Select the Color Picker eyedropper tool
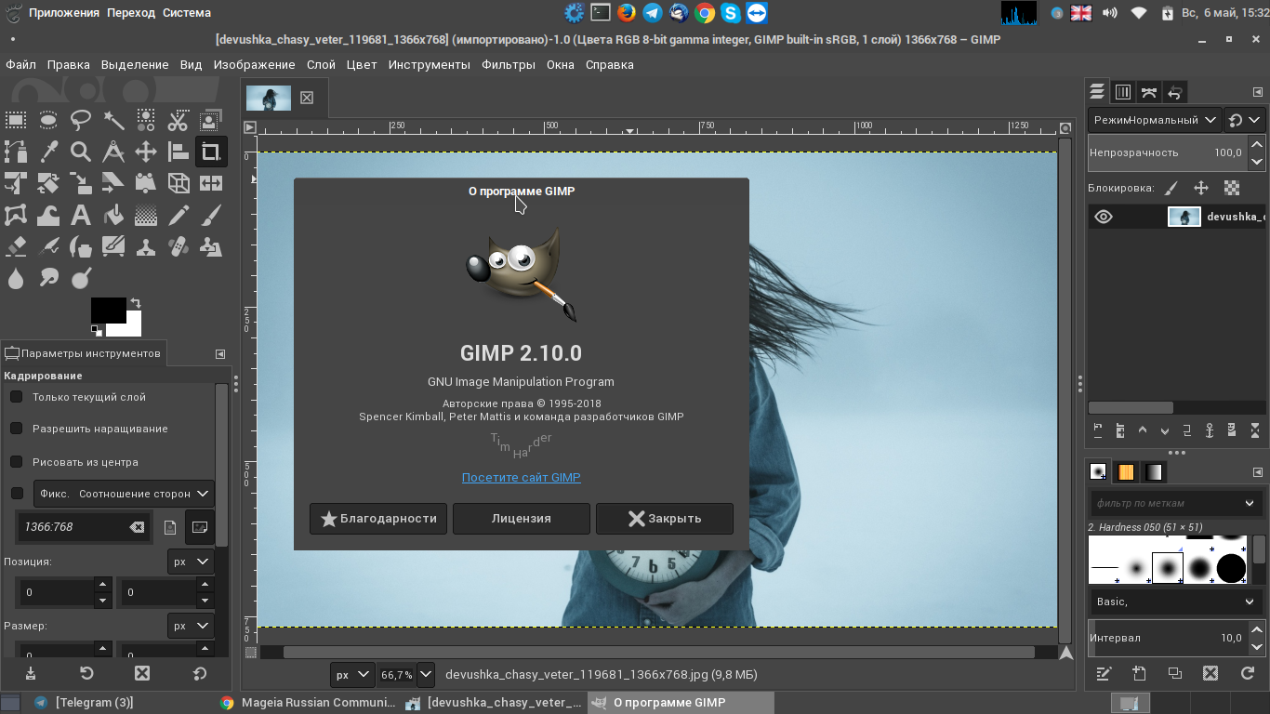 click(48, 152)
